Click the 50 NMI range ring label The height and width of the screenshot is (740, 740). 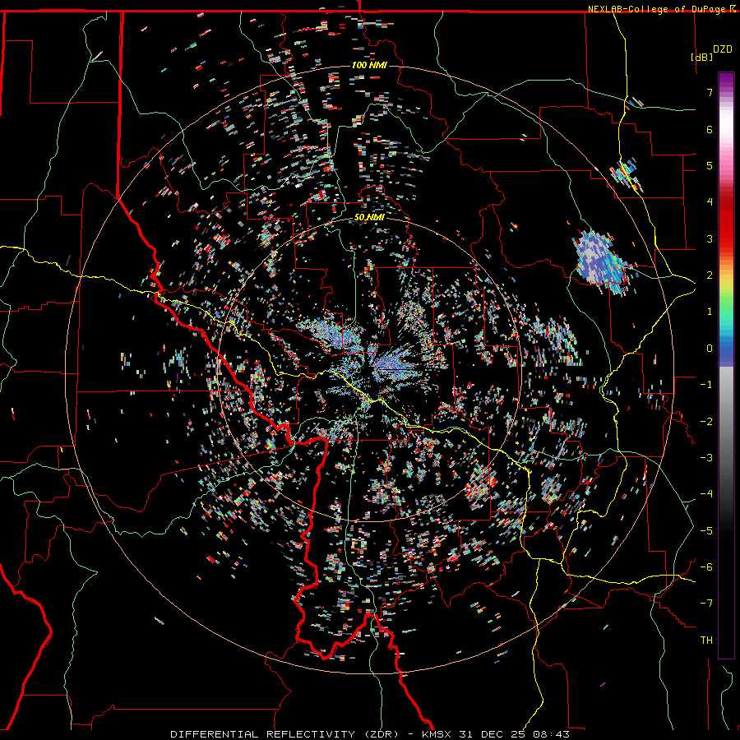point(369,218)
